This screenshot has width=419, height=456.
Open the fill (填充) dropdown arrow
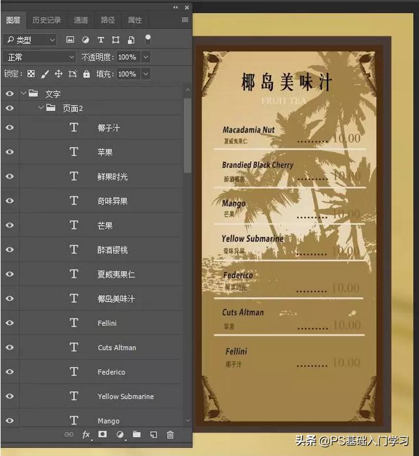[x=145, y=74]
